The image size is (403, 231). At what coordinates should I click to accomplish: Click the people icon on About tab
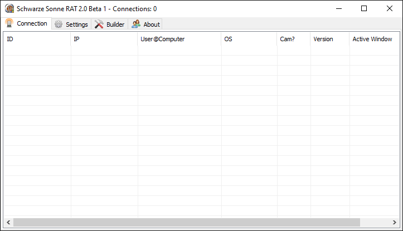click(x=136, y=24)
